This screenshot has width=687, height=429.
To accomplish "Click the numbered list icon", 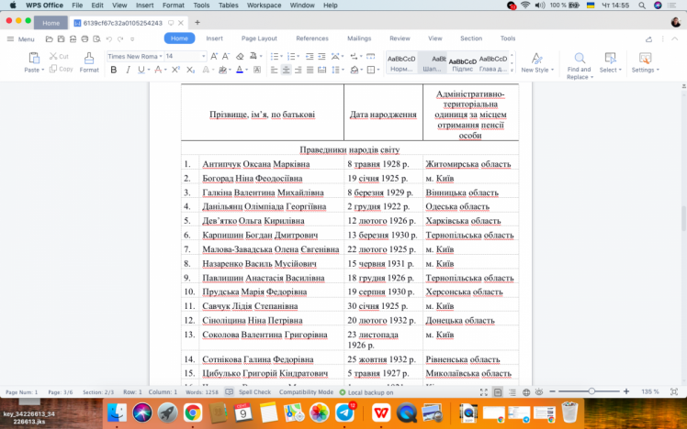I will tap(291, 56).
